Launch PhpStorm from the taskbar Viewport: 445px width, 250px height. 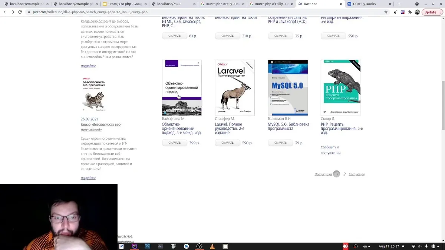pyautogui.click(x=134, y=246)
